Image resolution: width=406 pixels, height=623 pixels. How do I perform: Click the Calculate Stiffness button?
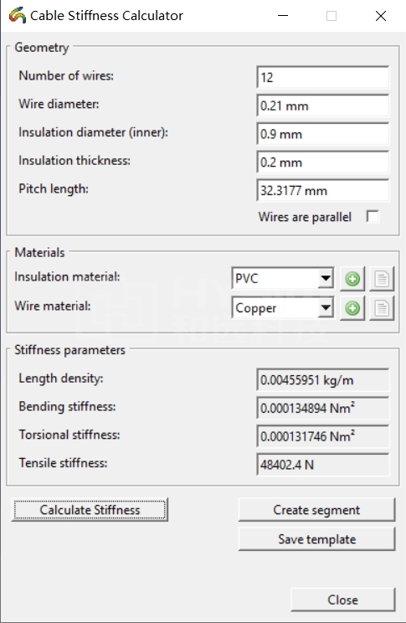[x=90, y=510]
